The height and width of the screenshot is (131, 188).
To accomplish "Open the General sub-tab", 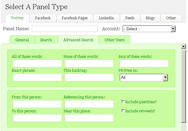I will [22, 40].
